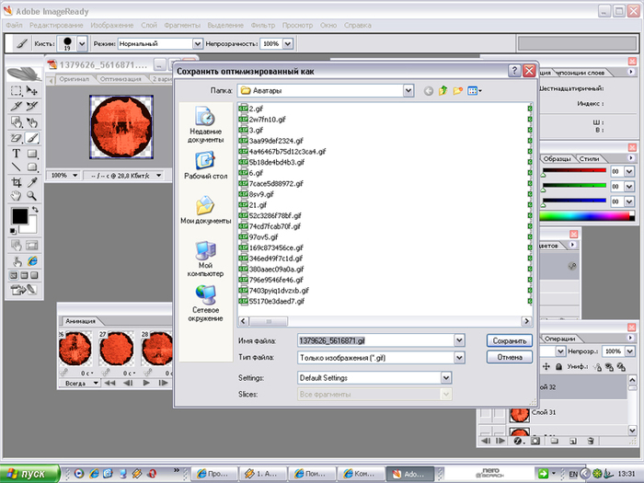Toggle standard screen mode button in toolbox
Viewport: 644px width, 483px height.
[14, 275]
